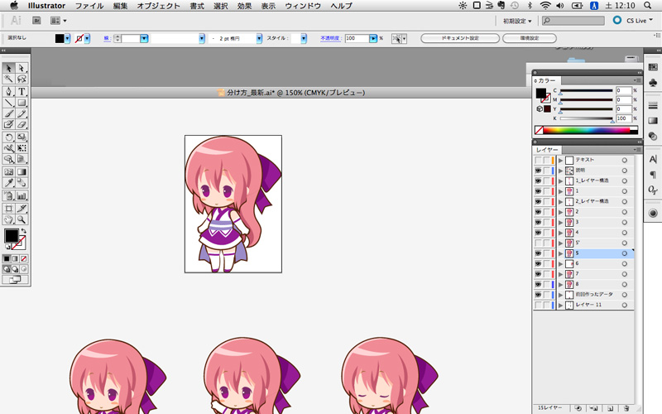Screen dimensions: 662x414
Task: Select the Magic Wand tool
Action: pos(8,79)
